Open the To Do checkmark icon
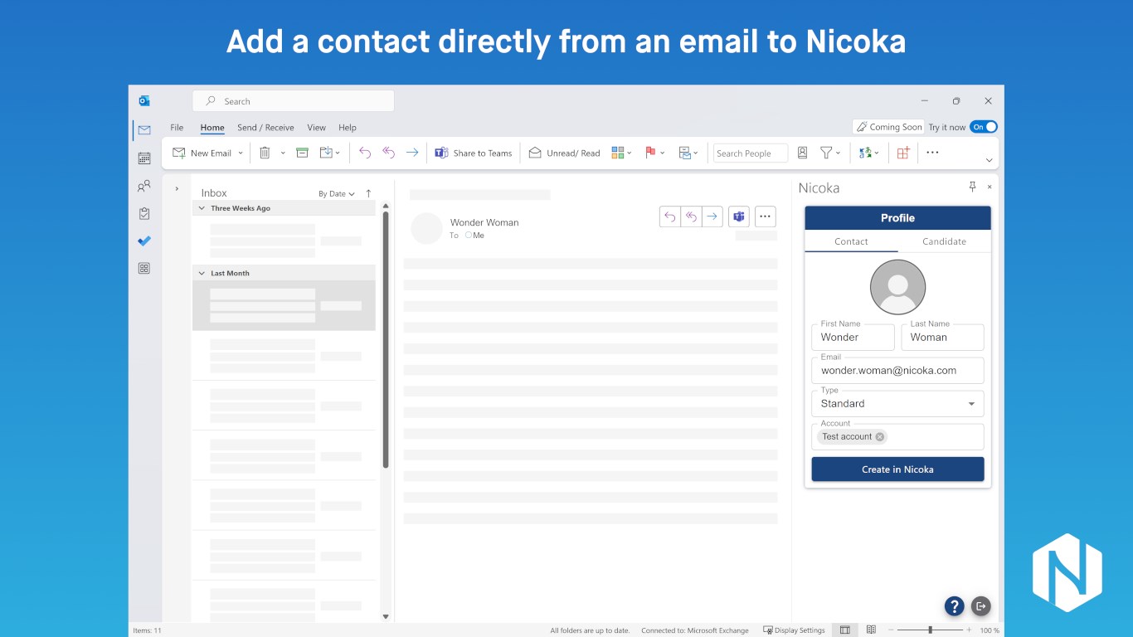The image size is (1133, 637). [144, 241]
